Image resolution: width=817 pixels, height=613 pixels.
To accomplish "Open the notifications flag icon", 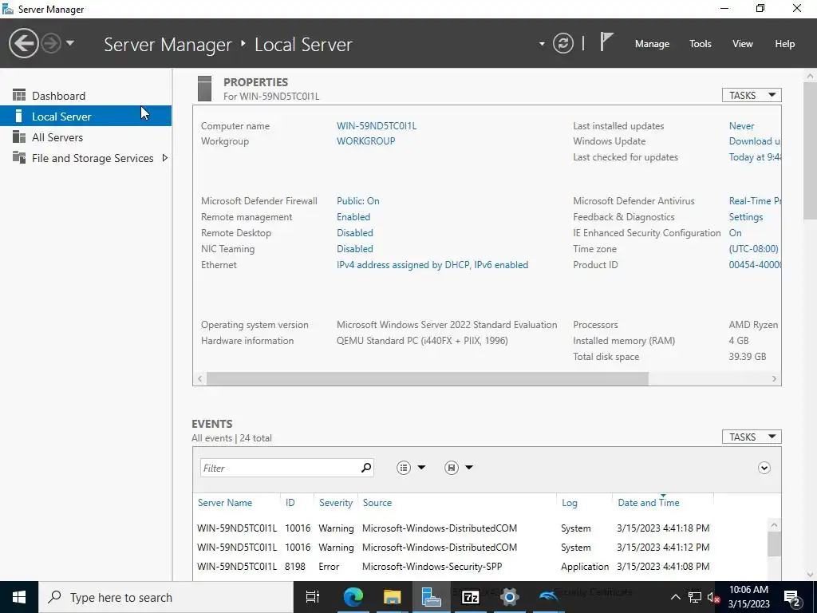I will coord(606,42).
